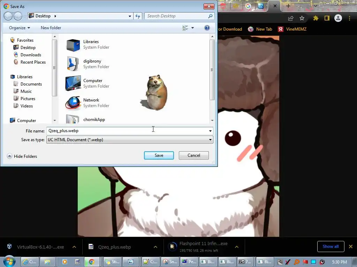Select the Computer system folder icon in list
Viewport: 357px width, 267px height.
click(73, 83)
